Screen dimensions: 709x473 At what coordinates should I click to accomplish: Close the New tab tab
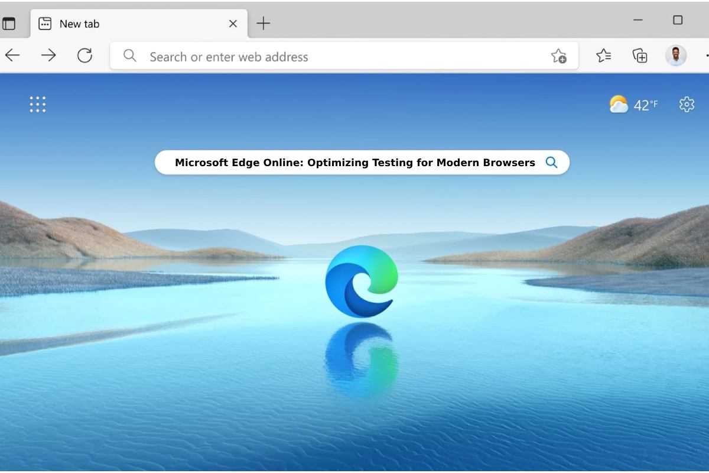pyautogui.click(x=233, y=24)
